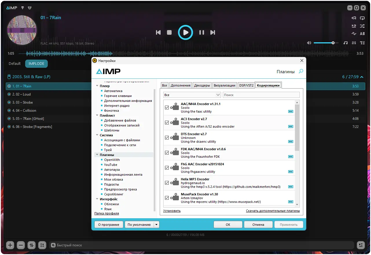This screenshot has width=371, height=255.
Task: Click the magnifier icon in quick search
Action: pyautogui.click(x=53, y=245)
